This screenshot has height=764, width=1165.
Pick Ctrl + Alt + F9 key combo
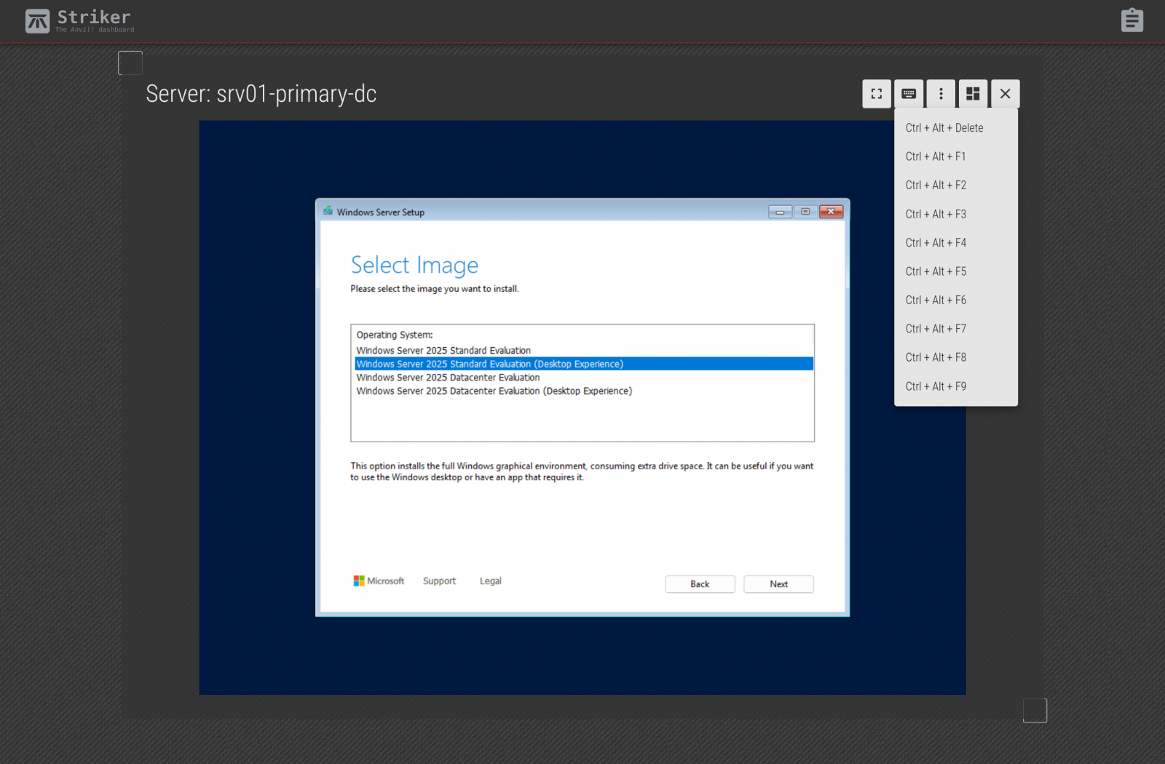936,386
